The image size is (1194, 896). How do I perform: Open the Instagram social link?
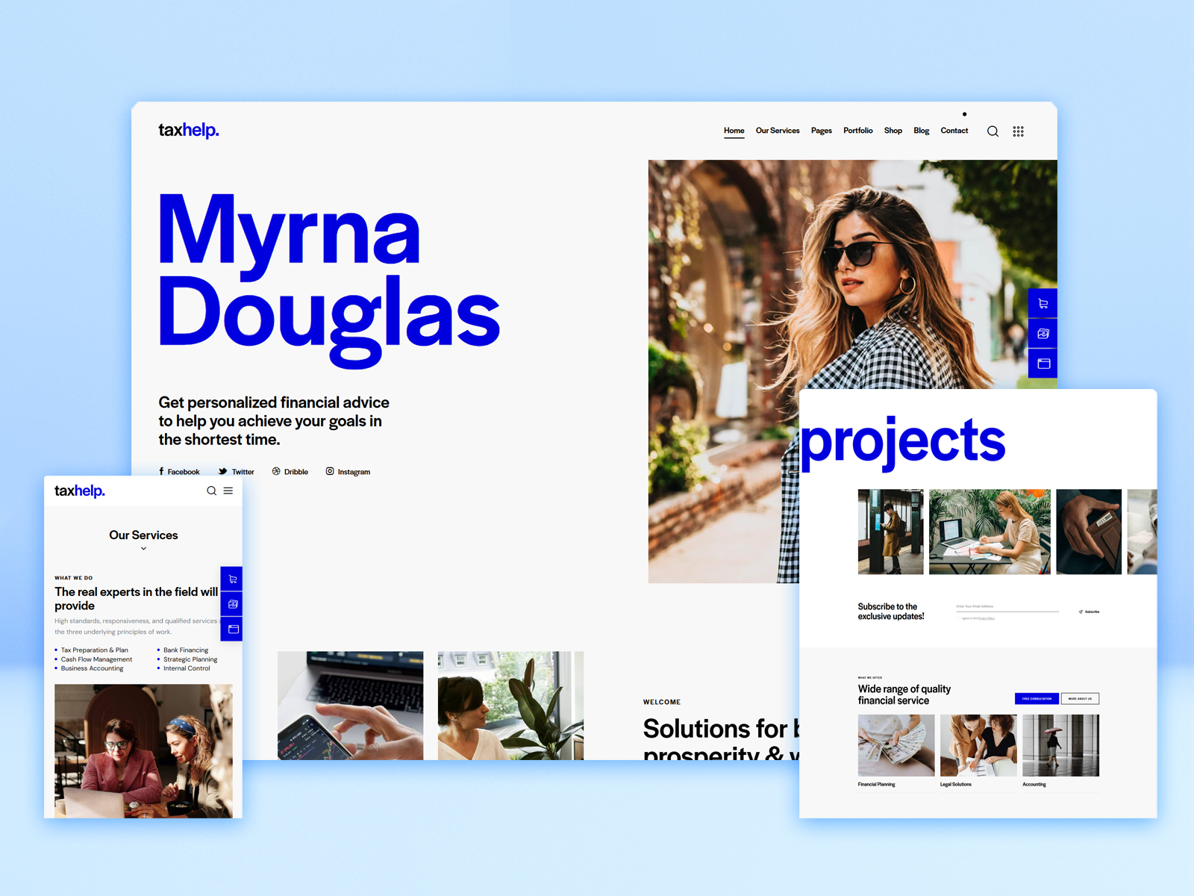[348, 472]
